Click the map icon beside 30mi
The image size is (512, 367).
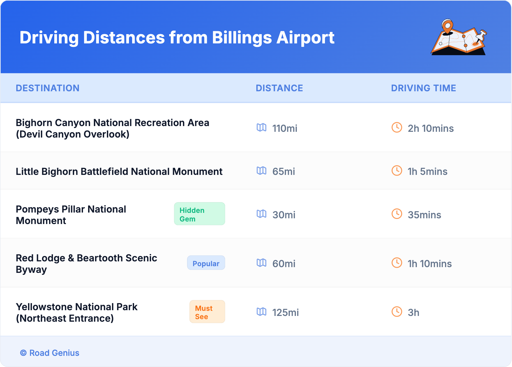coord(261,214)
